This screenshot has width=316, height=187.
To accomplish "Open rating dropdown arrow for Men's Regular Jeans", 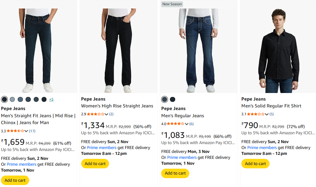I will tap(187, 124).
